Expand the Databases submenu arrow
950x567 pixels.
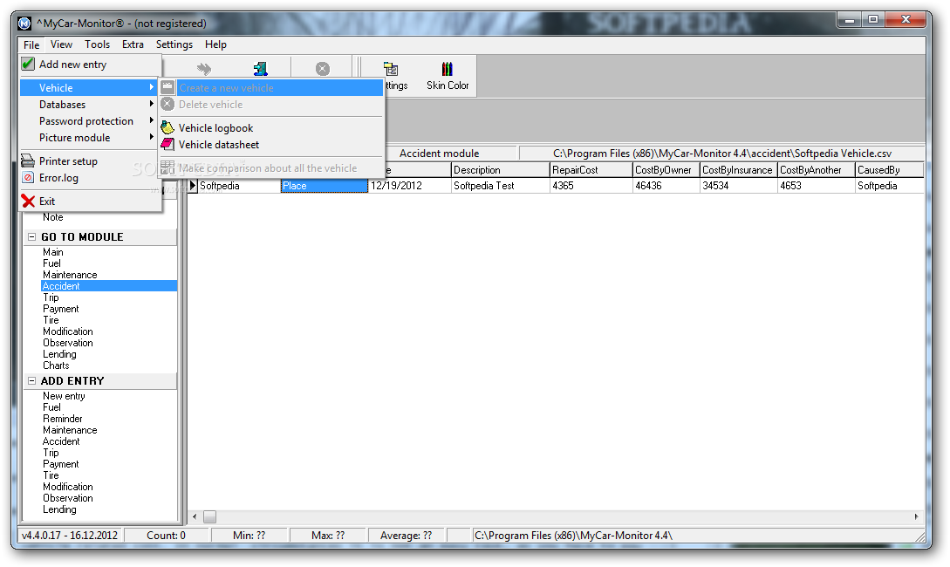point(152,104)
